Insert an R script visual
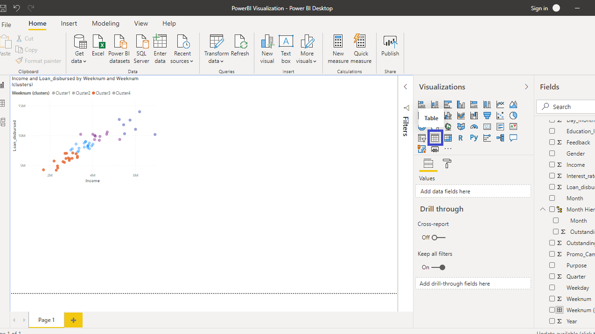 (461, 138)
